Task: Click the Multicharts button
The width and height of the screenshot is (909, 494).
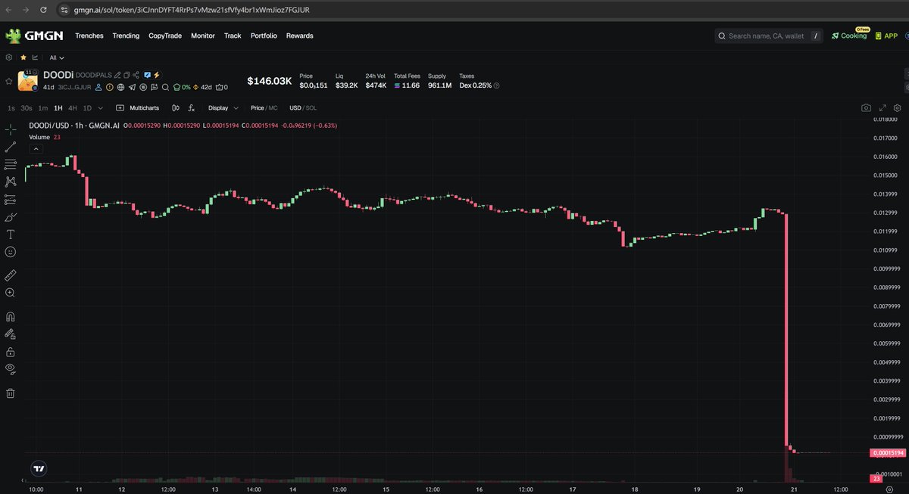Action: pyautogui.click(x=138, y=108)
